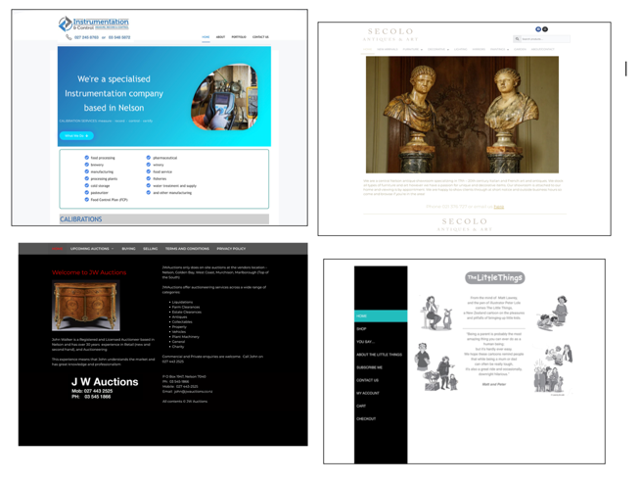Click the left social icon on Secolo
This screenshot has width=641, height=483.
538,29
